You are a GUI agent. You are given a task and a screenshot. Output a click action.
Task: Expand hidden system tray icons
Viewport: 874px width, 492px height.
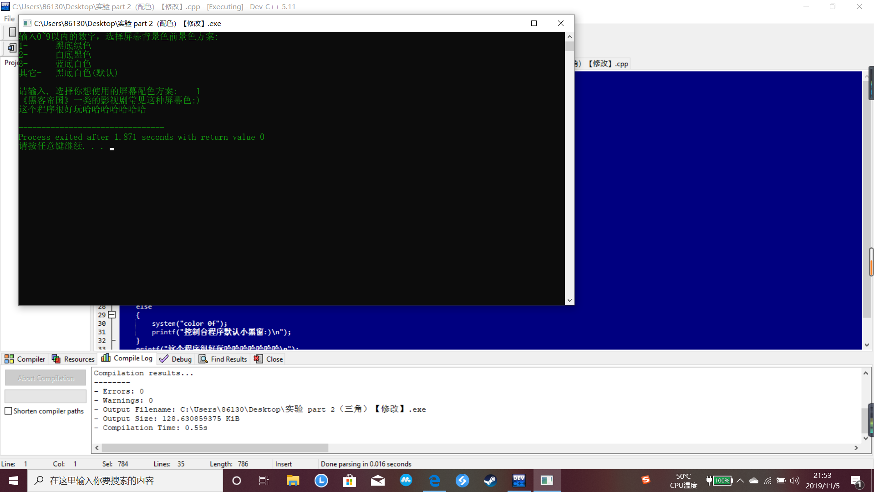pyautogui.click(x=740, y=481)
